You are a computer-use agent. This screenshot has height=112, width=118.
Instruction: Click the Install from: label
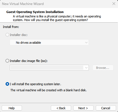11,27
